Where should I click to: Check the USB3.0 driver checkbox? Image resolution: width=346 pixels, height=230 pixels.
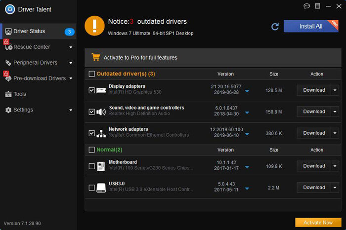coord(91,188)
